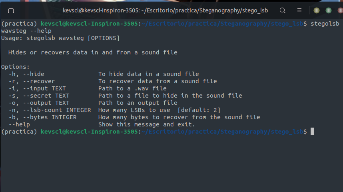The image size is (343, 192).
Task: Click the '[default: 2]' text
Action: click(x=199, y=110)
